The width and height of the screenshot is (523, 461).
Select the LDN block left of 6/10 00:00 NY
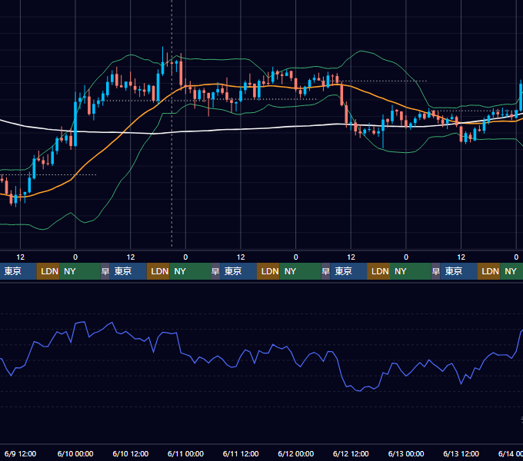[x=48, y=271]
